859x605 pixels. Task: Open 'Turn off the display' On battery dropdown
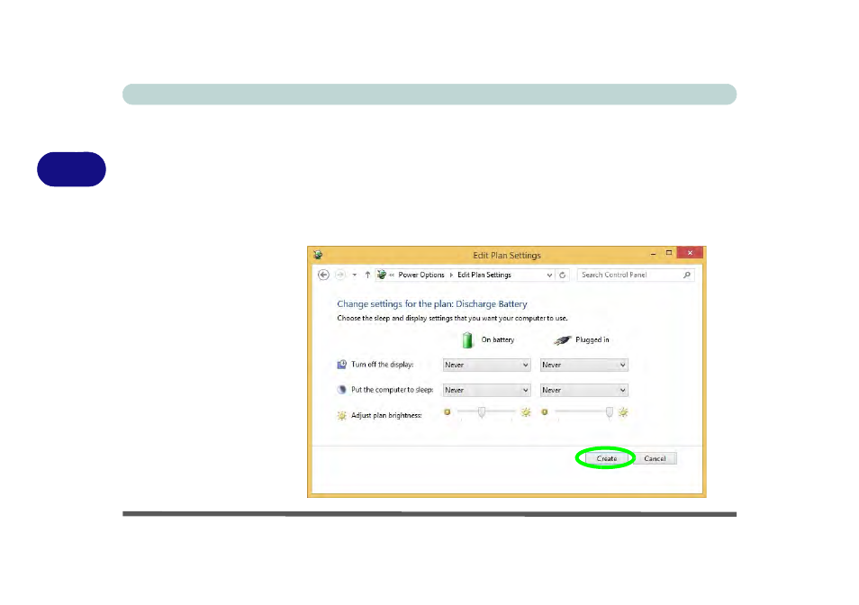486,365
